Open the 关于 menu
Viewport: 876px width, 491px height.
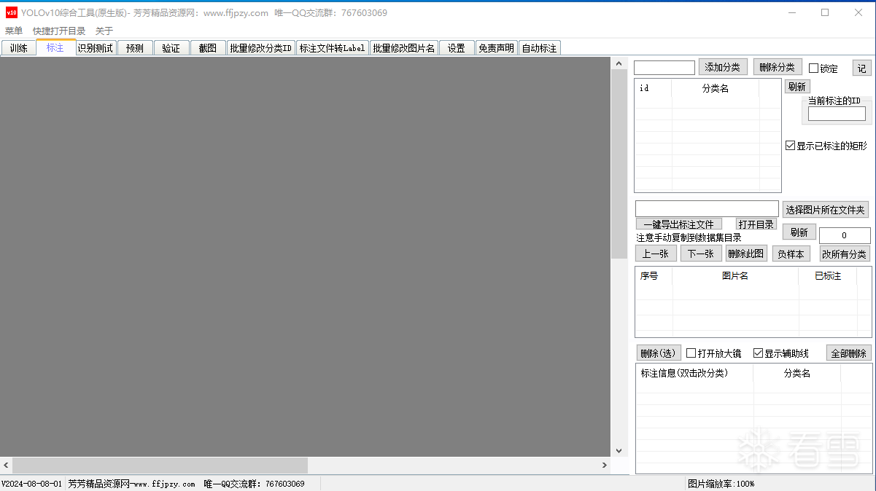[x=104, y=31]
